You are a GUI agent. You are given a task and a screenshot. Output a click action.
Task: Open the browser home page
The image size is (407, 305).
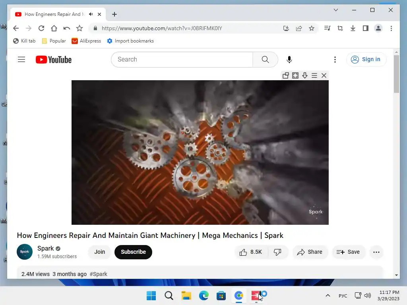[54, 28]
